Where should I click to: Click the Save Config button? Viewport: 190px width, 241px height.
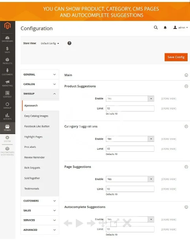tap(176, 57)
